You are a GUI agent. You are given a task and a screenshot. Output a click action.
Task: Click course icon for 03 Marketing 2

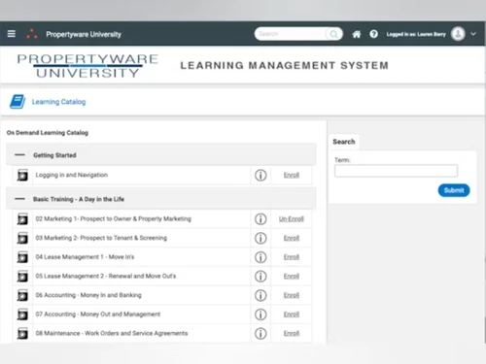click(x=22, y=238)
